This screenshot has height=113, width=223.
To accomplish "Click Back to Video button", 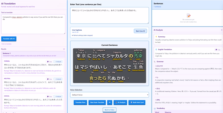I will click(x=110, y=110).
